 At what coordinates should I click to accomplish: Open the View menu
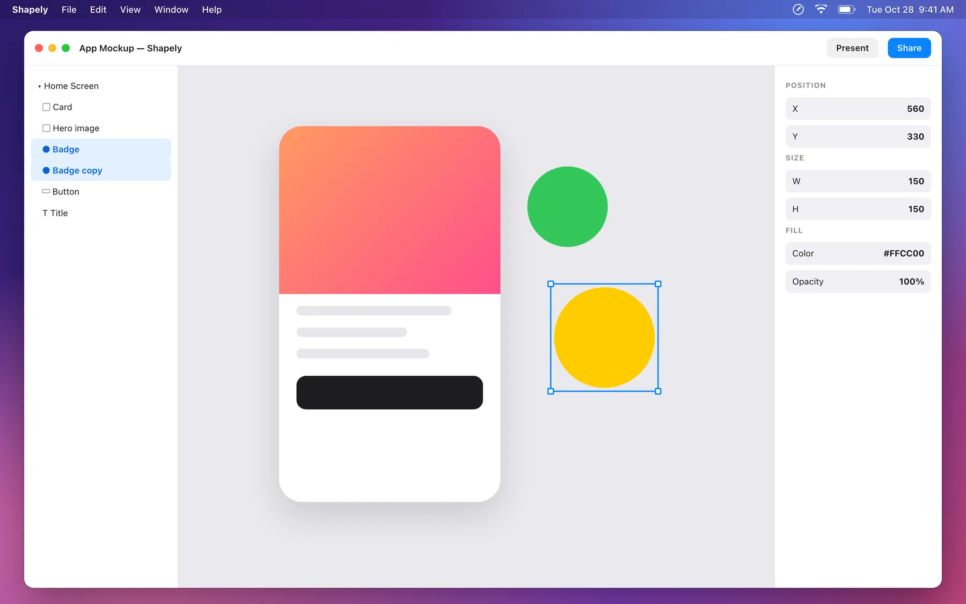tap(130, 10)
